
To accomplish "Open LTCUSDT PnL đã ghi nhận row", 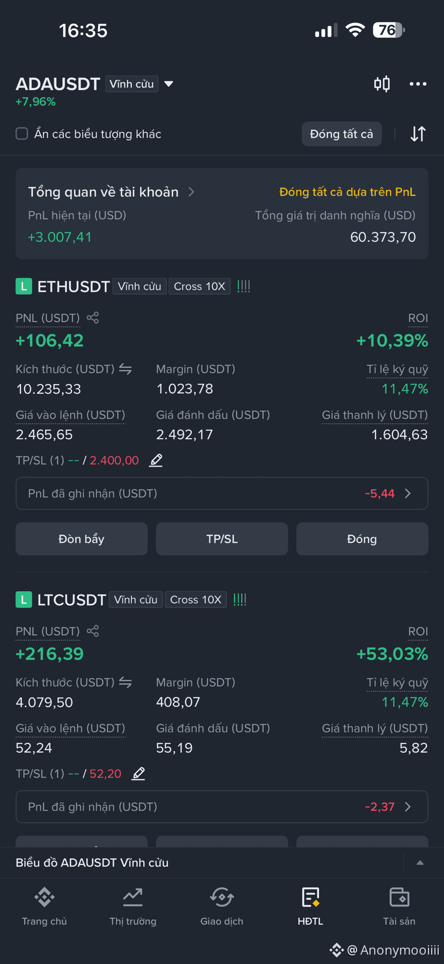I will click(222, 807).
